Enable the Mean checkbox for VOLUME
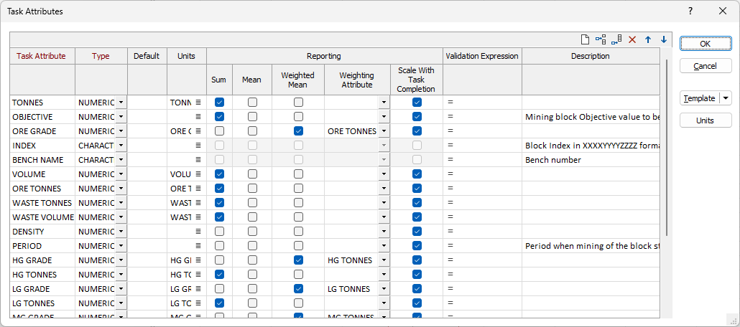 [252, 174]
